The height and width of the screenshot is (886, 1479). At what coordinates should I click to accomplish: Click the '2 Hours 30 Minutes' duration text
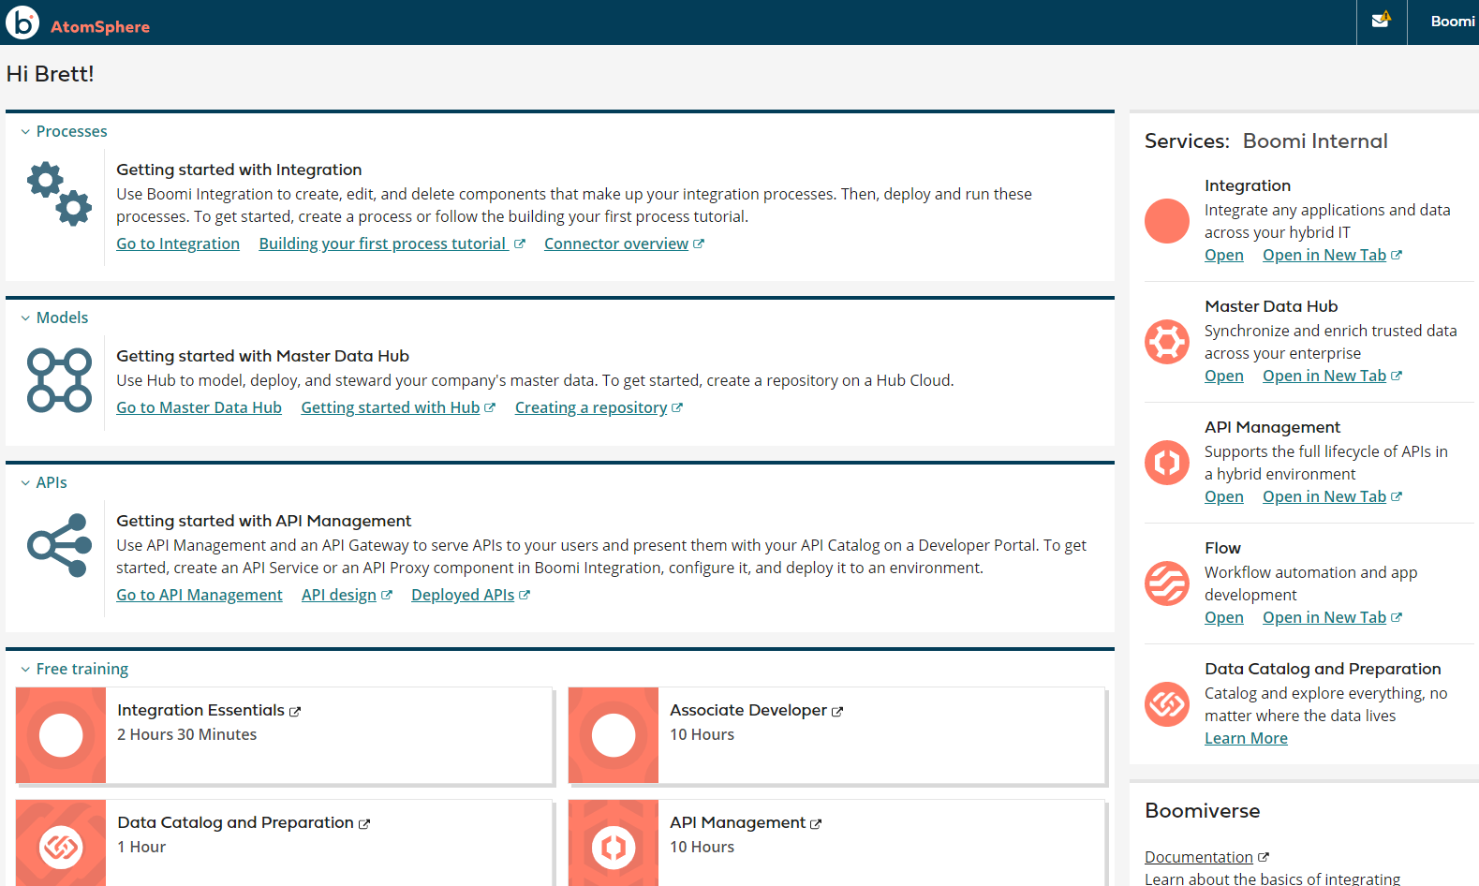(x=186, y=734)
